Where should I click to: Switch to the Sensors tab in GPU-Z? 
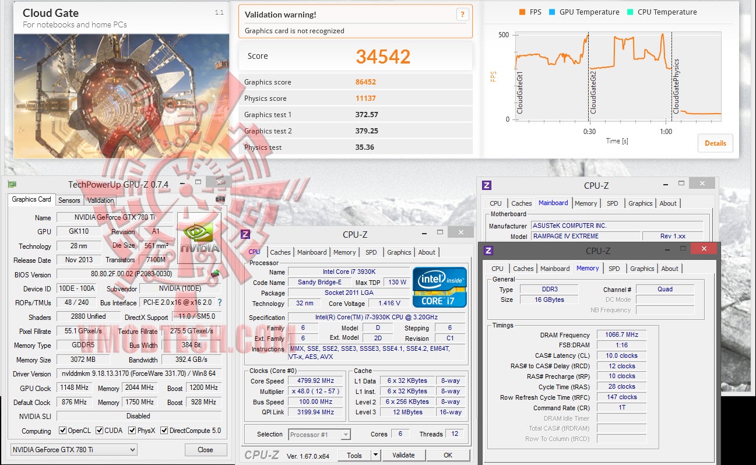tap(69, 200)
